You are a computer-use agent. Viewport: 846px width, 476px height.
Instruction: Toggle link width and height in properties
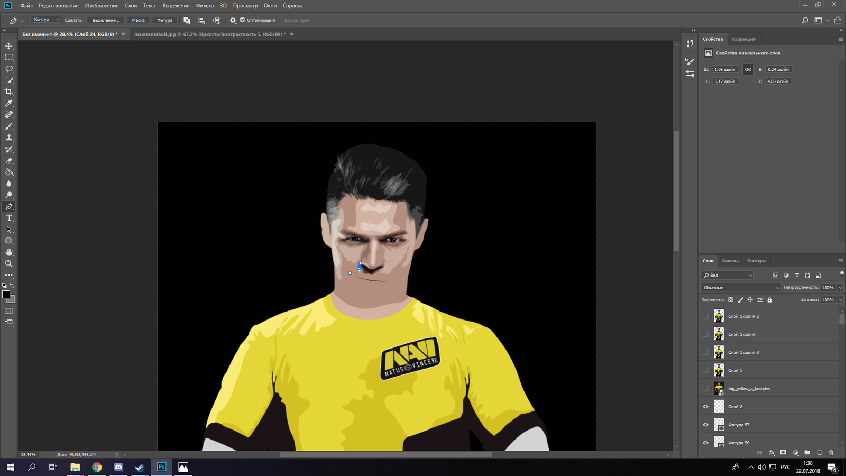(x=748, y=69)
